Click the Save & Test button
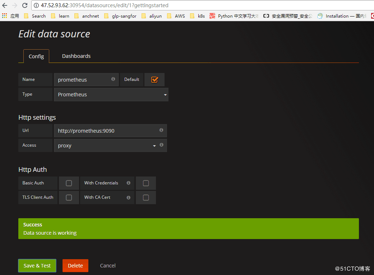Viewport: 374px width, 275px height. coord(37,266)
